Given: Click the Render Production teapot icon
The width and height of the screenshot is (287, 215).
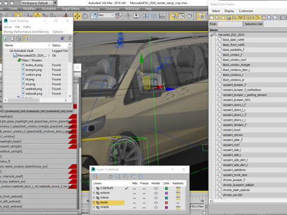Looking at the screenshot, I should [x=190, y=16].
